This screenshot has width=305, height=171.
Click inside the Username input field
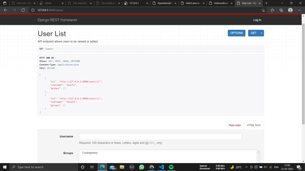pyautogui.click(x=160, y=136)
